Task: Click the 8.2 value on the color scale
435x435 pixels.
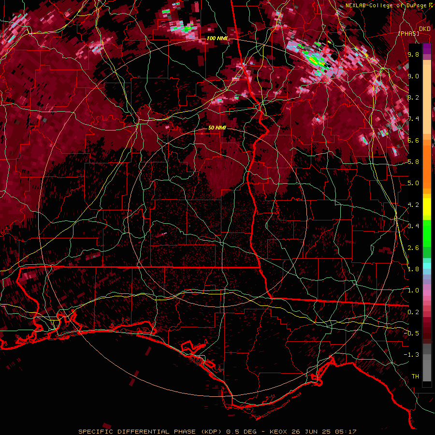Action: [413, 97]
